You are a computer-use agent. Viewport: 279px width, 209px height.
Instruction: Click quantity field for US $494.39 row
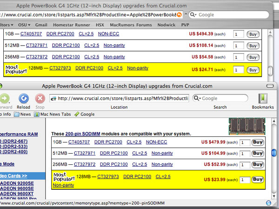pos(239,34)
